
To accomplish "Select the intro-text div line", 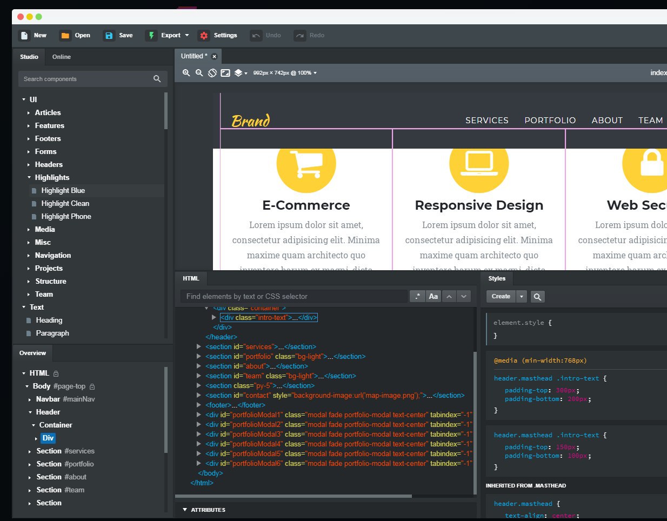I will (269, 318).
